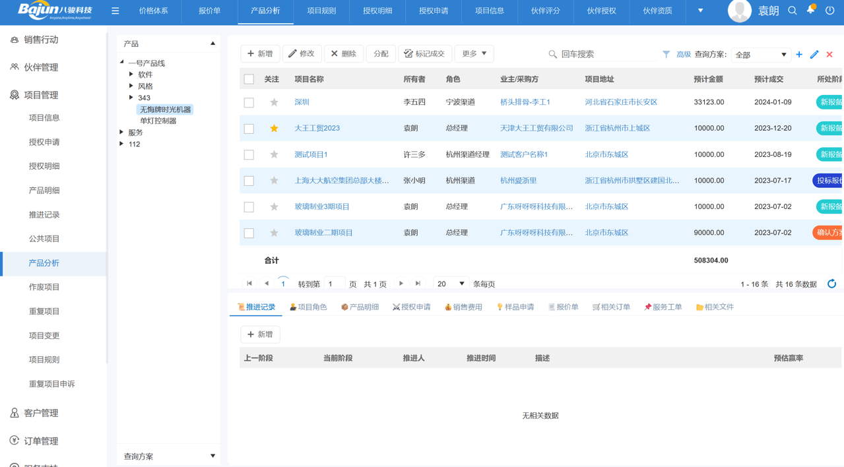The image size is (844, 467).
Task: Open the 更多 dropdown in the toolbar
Action: [474, 53]
